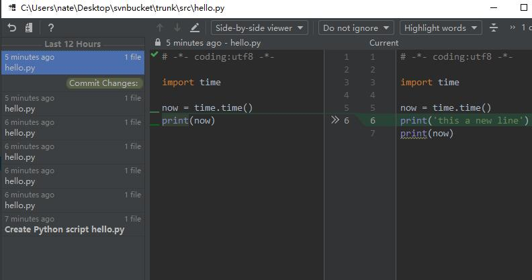This screenshot has width=532, height=280.
Task: Go to previous difference (up arrow)
Action: coord(159,28)
